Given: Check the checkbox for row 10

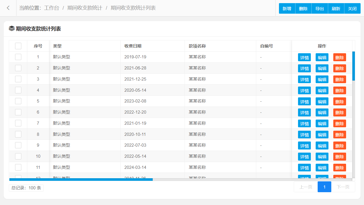Looking at the screenshot, I should [x=18, y=156].
